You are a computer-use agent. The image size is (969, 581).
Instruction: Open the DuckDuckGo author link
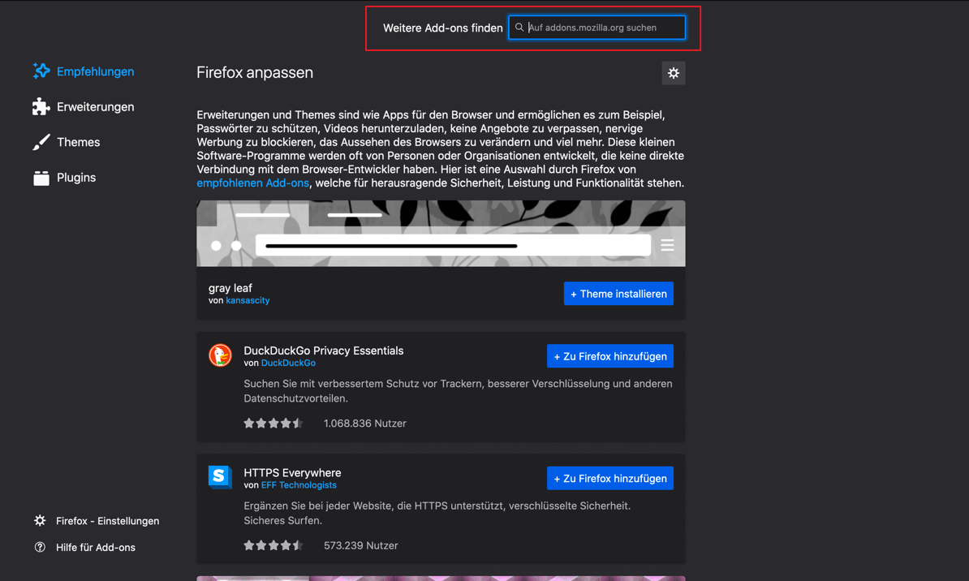(289, 363)
